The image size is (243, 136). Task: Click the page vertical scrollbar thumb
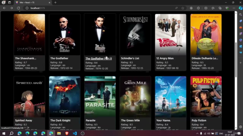click(x=236, y=60)
